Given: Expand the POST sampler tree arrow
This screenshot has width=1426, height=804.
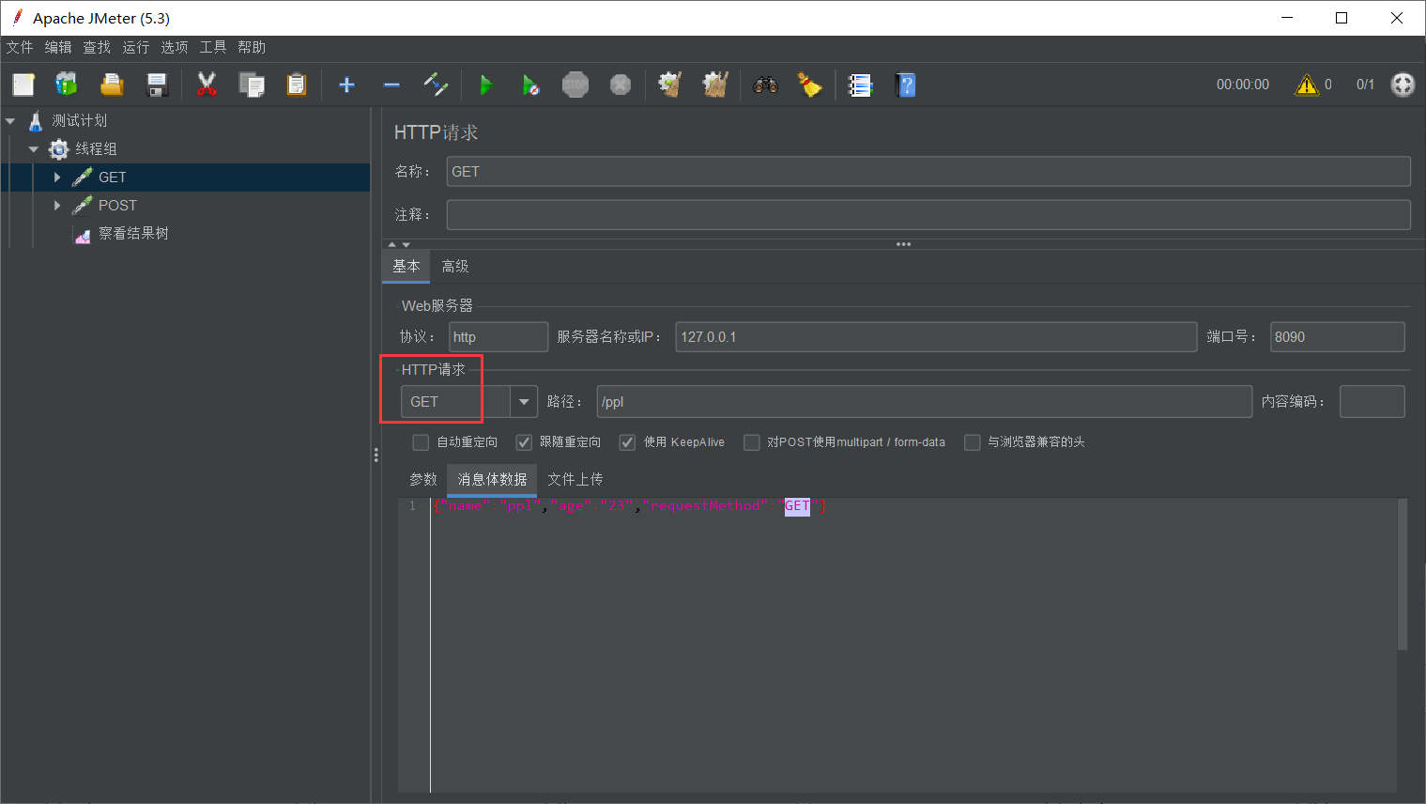Looking at the screenshot, I should click(57, 205).
